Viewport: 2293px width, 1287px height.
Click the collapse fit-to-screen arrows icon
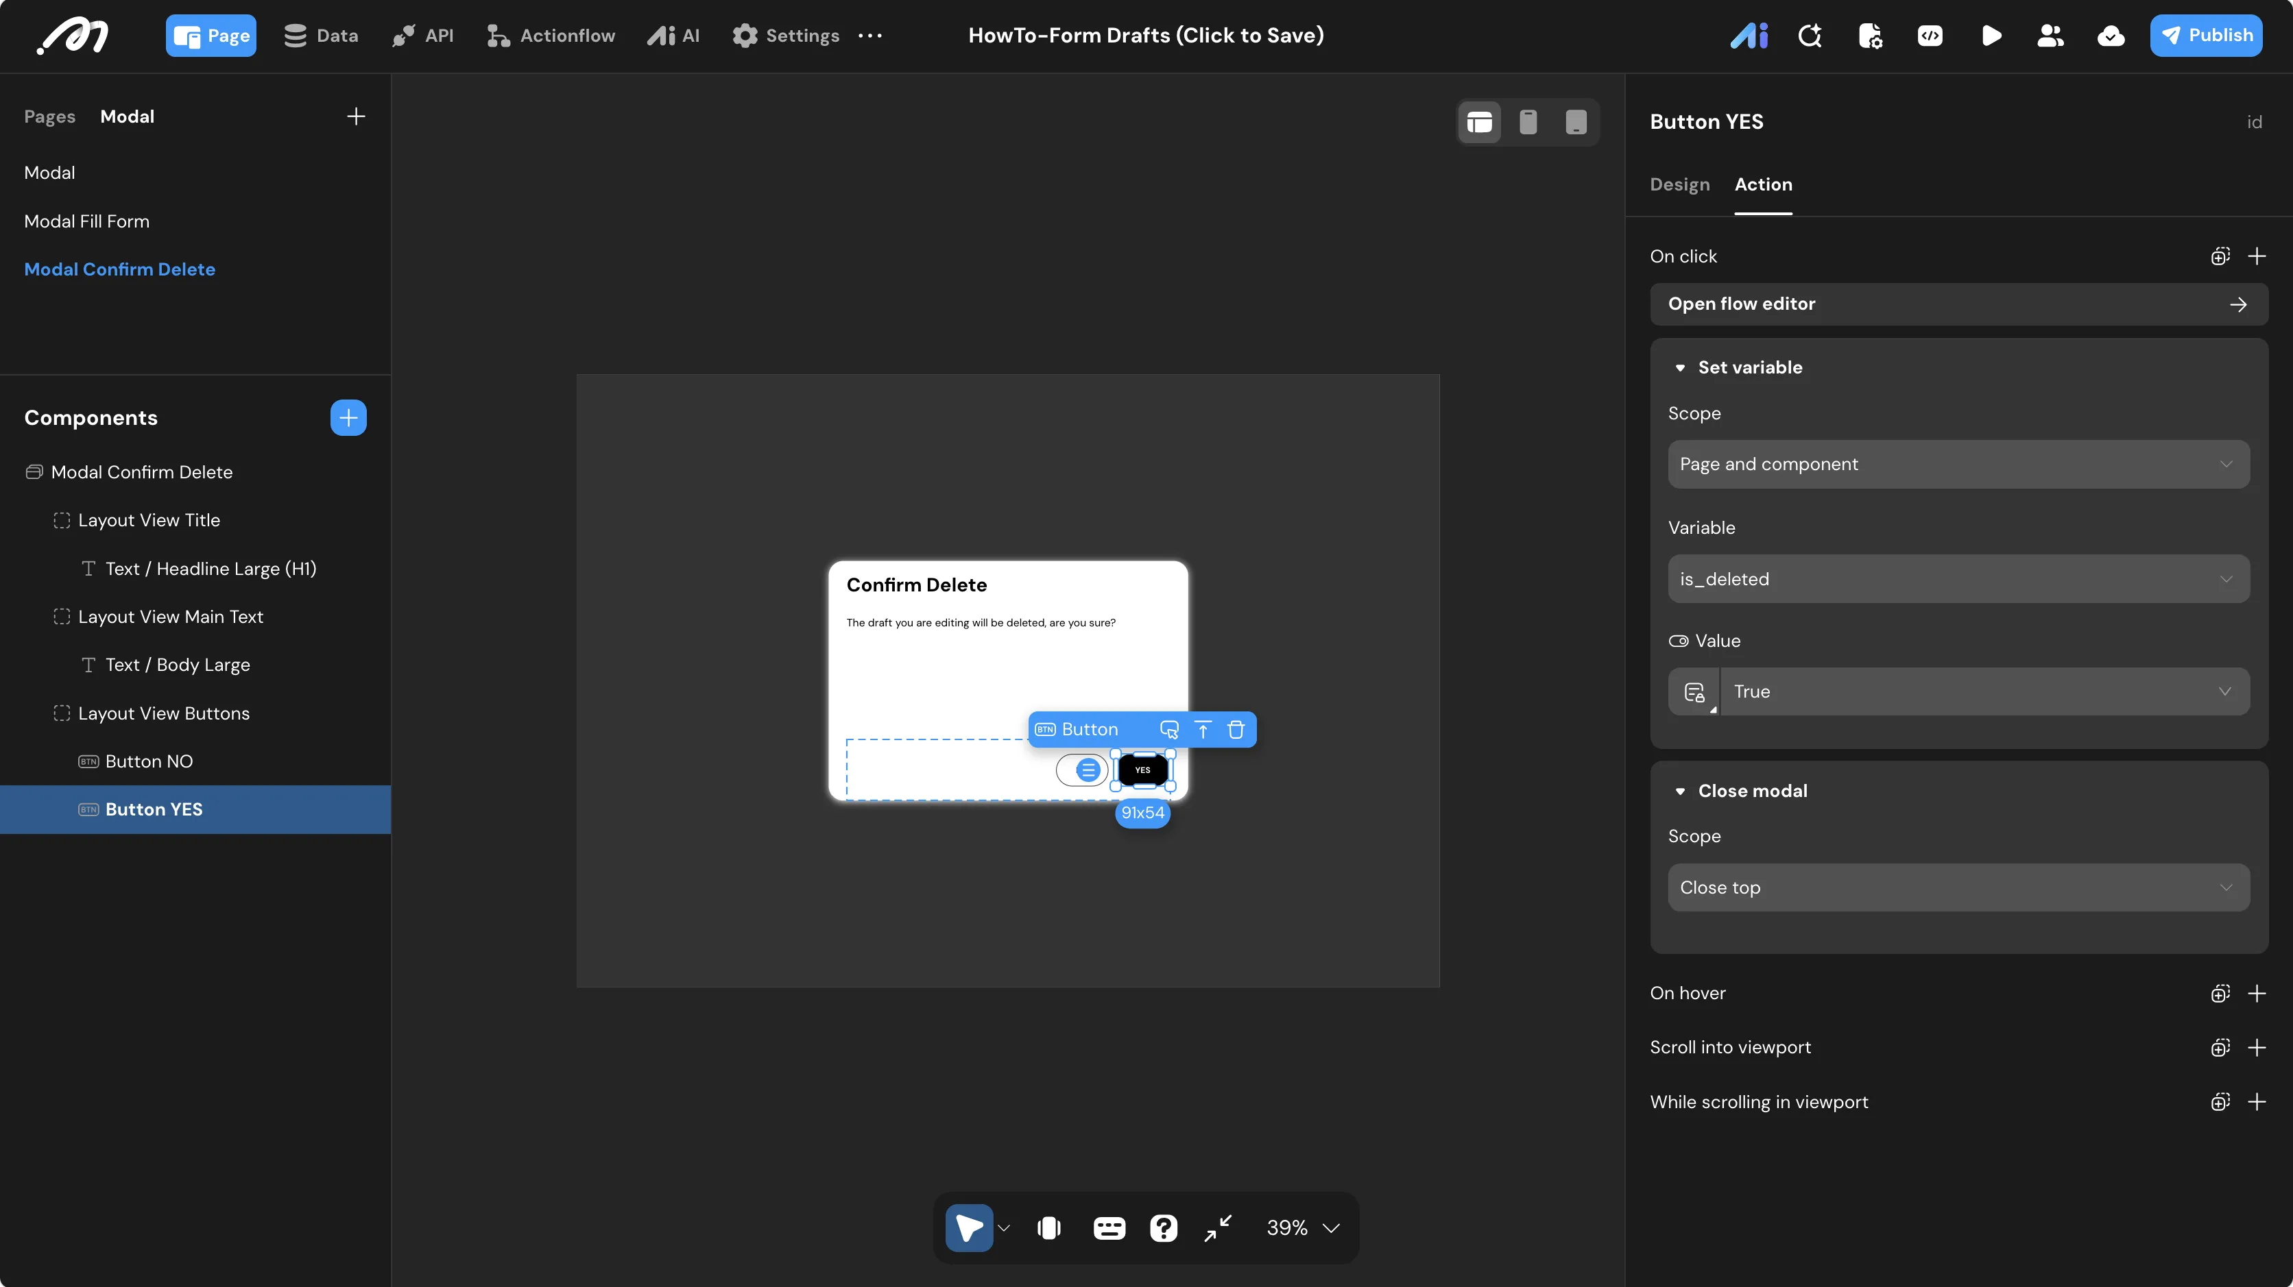point(1218,1227)
